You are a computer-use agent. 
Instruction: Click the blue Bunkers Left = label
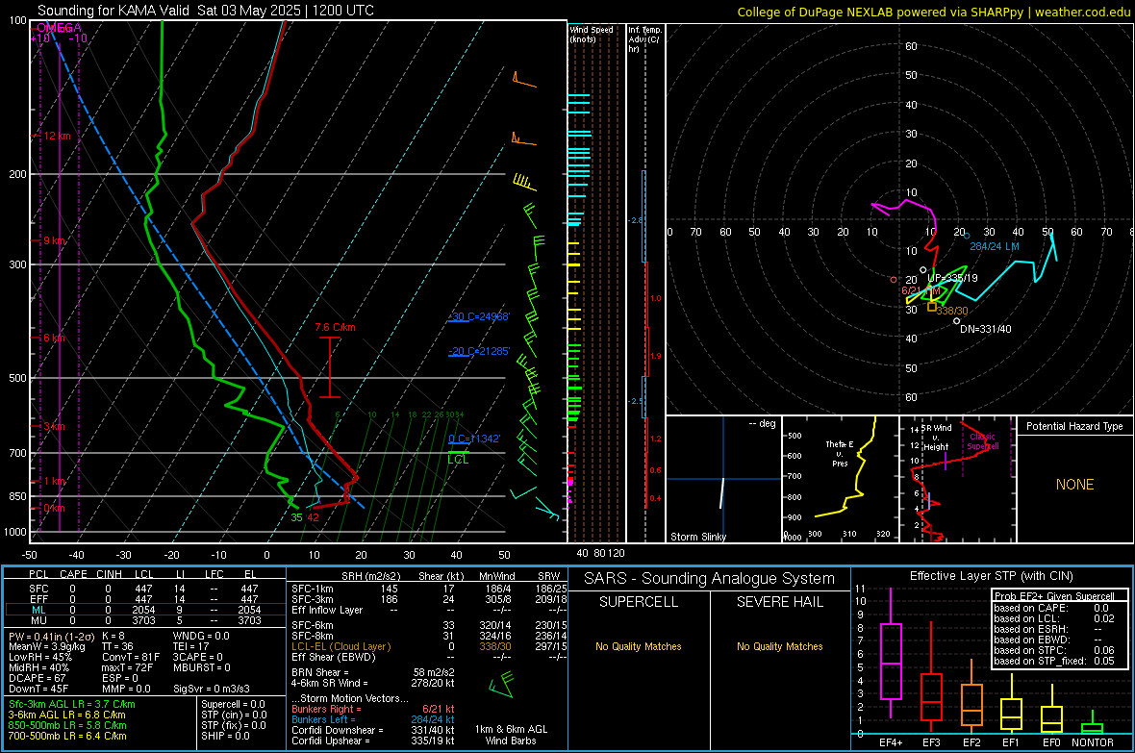click(x=323, y=719)
